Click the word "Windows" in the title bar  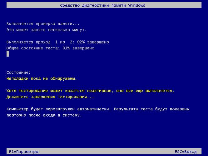[137, 6]
